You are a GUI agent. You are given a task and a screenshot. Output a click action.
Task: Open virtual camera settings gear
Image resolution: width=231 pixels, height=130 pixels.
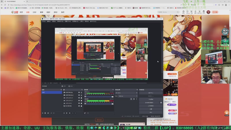(x=161, y=103)
